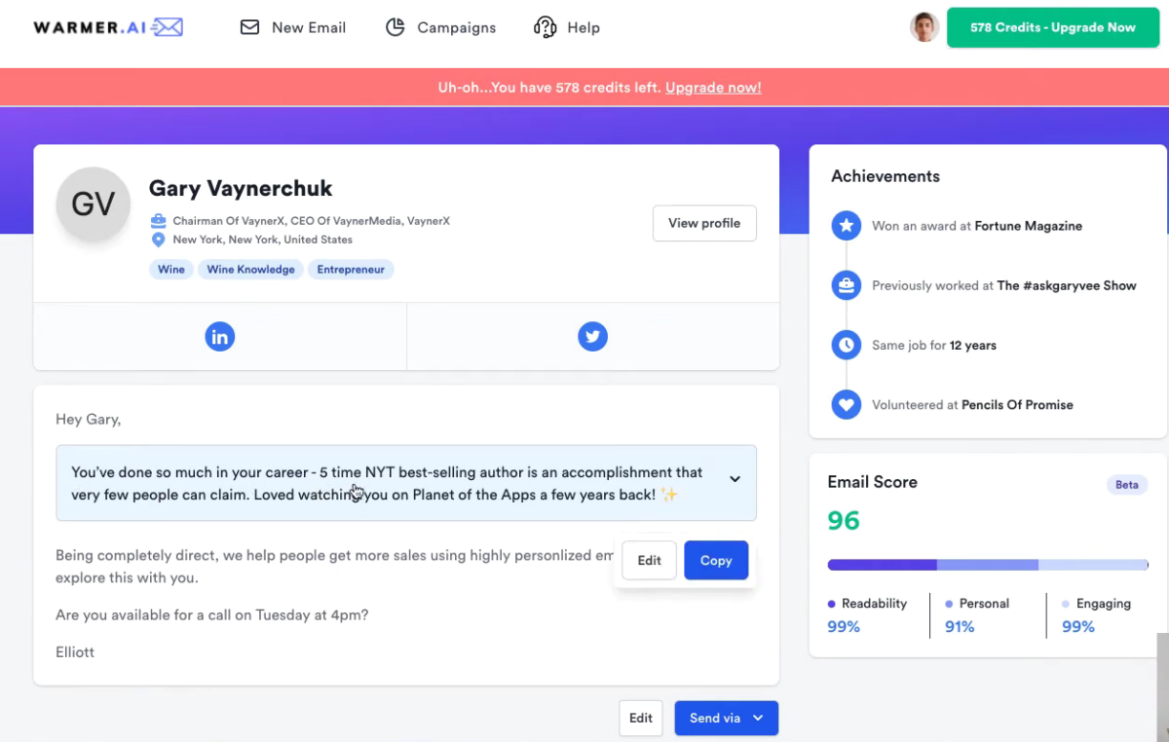This screenshot has height=742, width=1169.
Task: Go to Campaigns in top navigation
Action: pyautogui.click(x=440, y=27)
